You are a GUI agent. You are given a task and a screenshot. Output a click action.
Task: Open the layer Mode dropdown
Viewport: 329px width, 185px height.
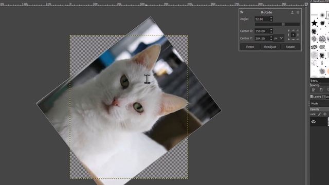coord(319,104)
